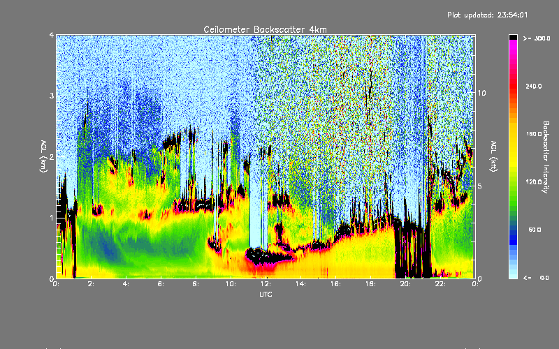Viewport: 559px width, 349px height.
Task: Click the '10' tick on the kft axis
Action: click(481, 93)
